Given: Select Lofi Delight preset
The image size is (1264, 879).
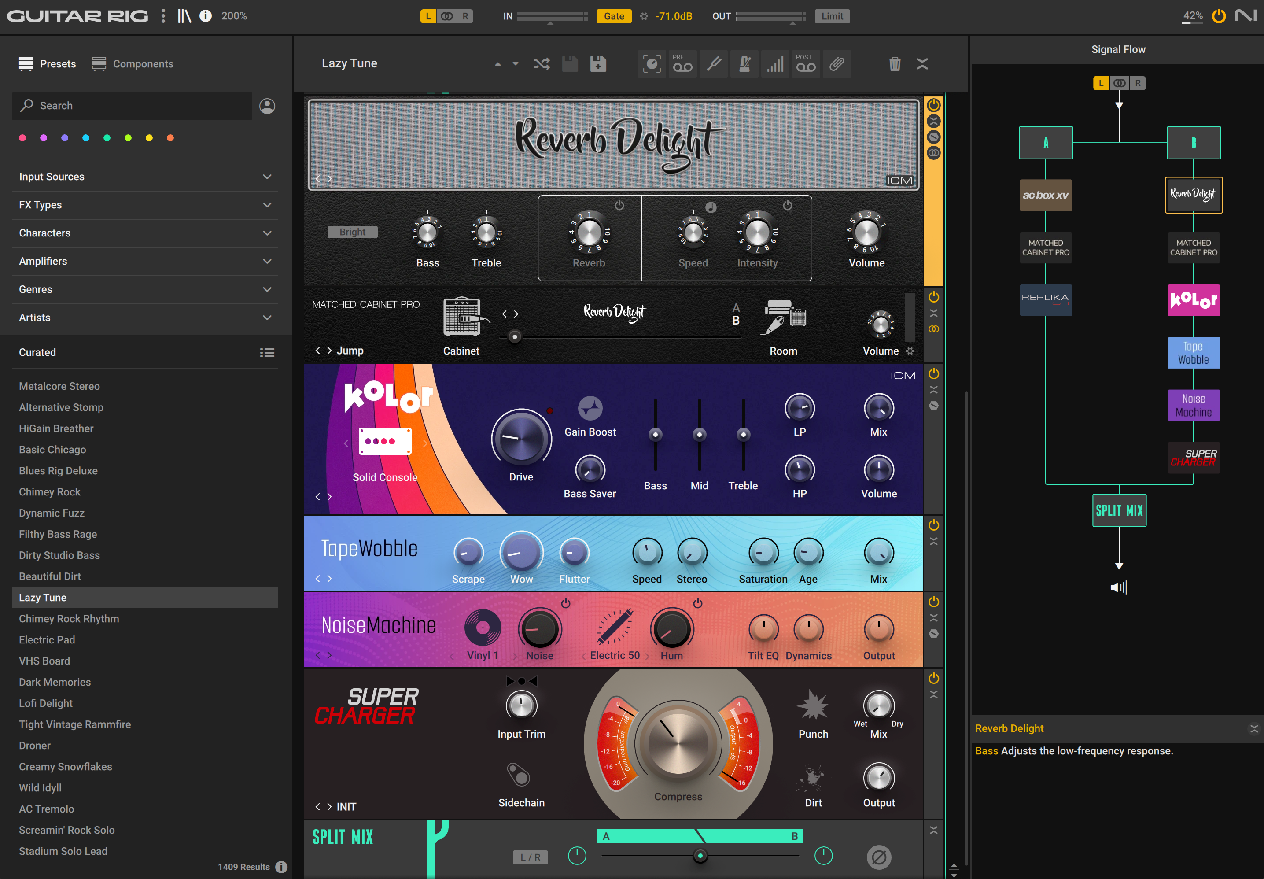Looking at the screenshot, I should (144, 703).
